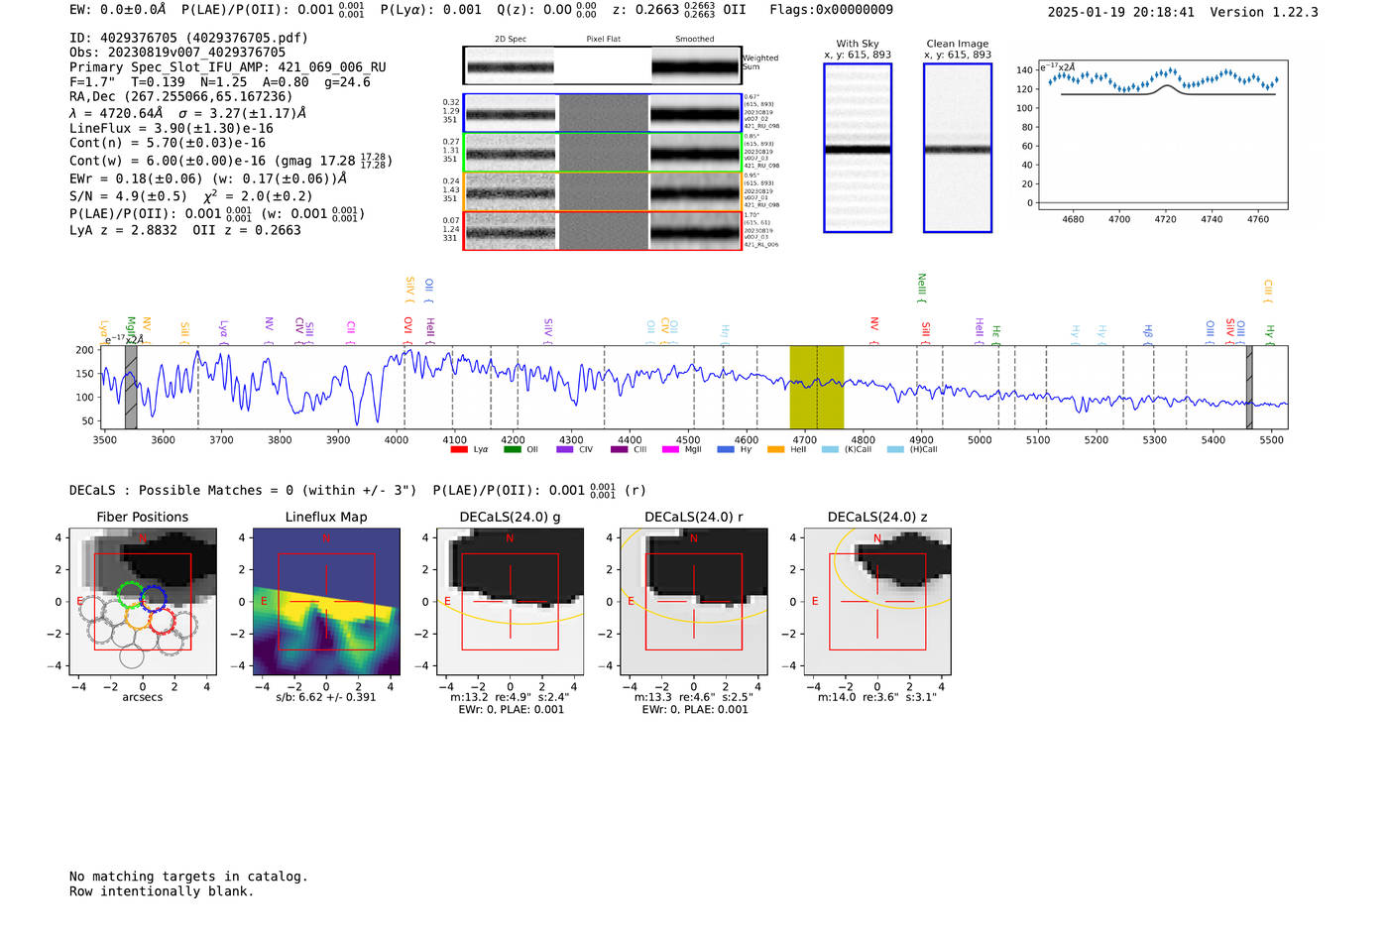The height and width of the screenshot is (945, 1388).
Task: Click the λ = 4720.64Å value
Action: (116, 113)
